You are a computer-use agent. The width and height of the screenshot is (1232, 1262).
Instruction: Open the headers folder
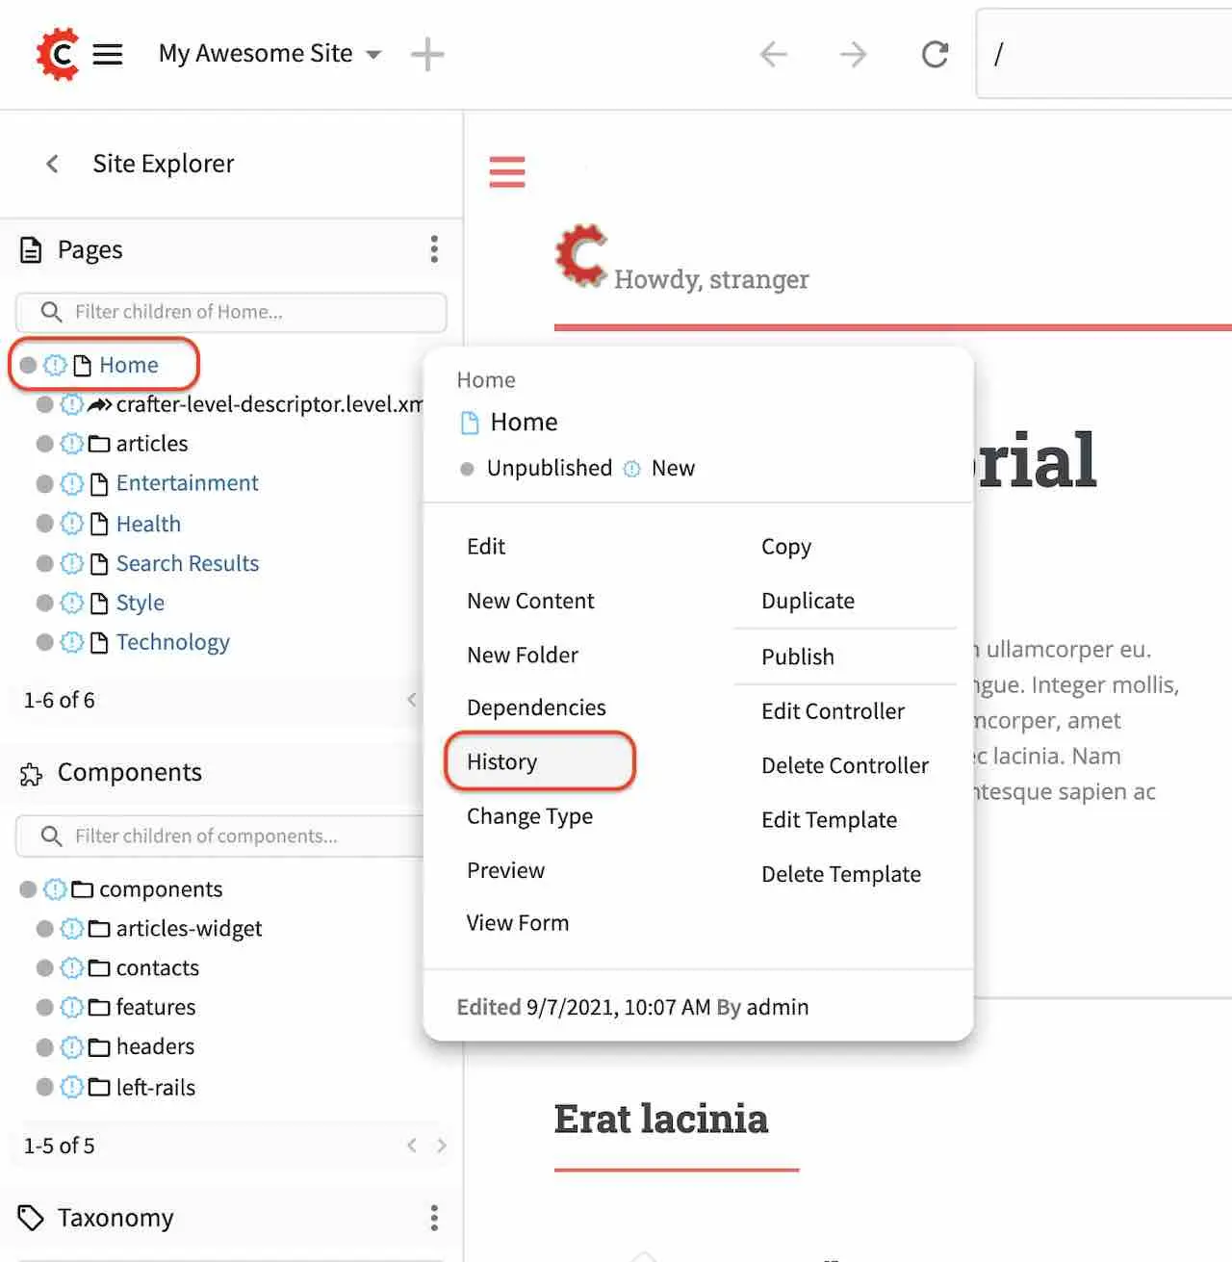[155, 1047]
